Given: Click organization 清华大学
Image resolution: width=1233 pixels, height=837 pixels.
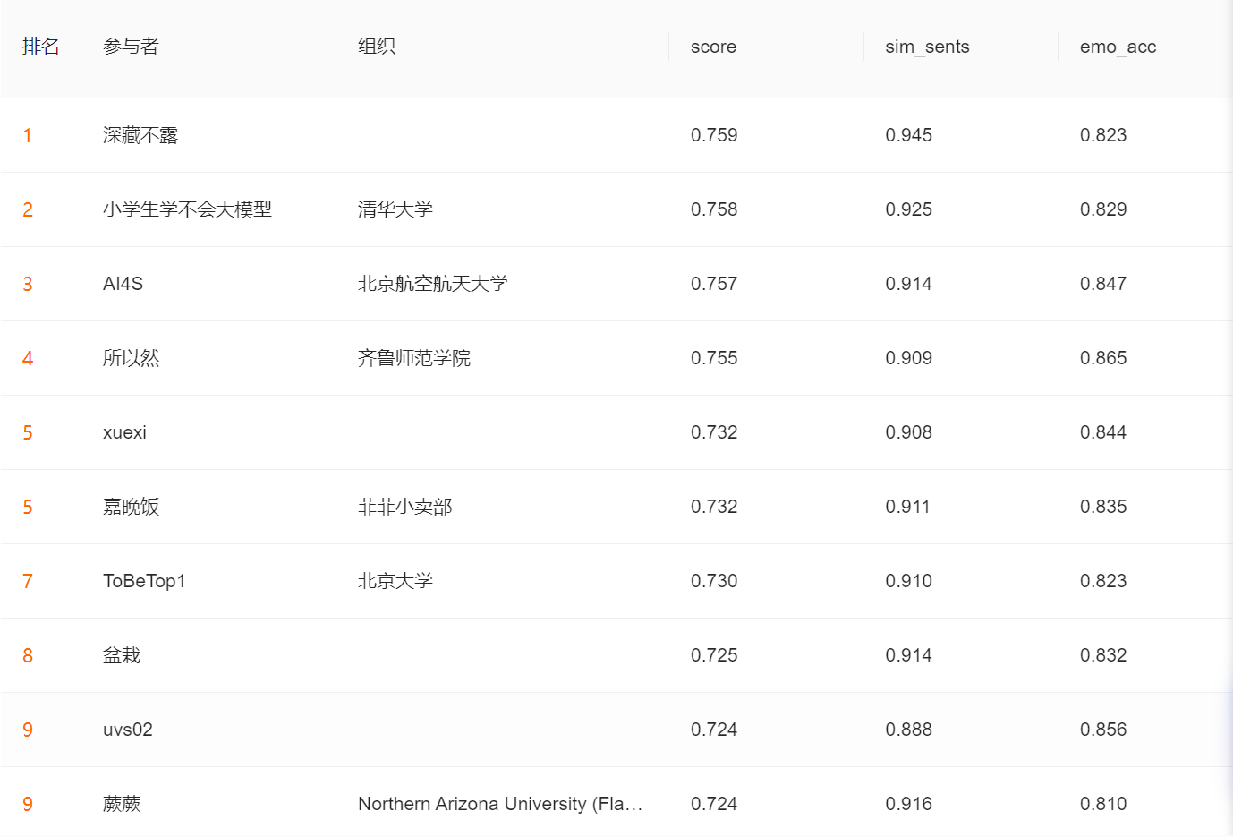Looking at the screenshot, I should point(395,209).
